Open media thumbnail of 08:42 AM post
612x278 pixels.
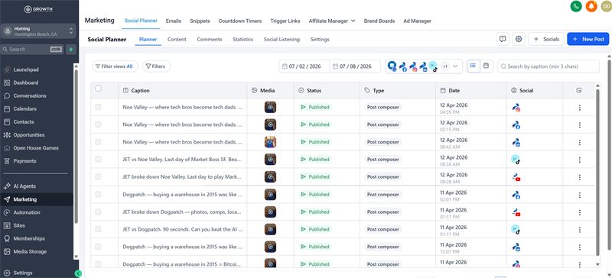[270, 142]
